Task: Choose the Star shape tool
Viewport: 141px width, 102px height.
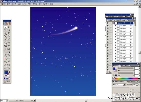Action: pos(9,36)
